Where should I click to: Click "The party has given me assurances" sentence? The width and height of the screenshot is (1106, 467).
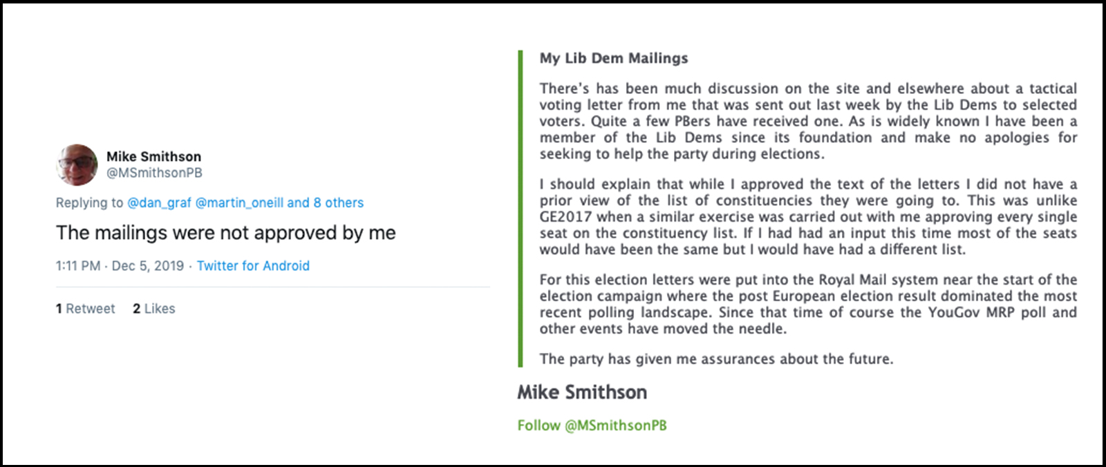click(716, 359)
